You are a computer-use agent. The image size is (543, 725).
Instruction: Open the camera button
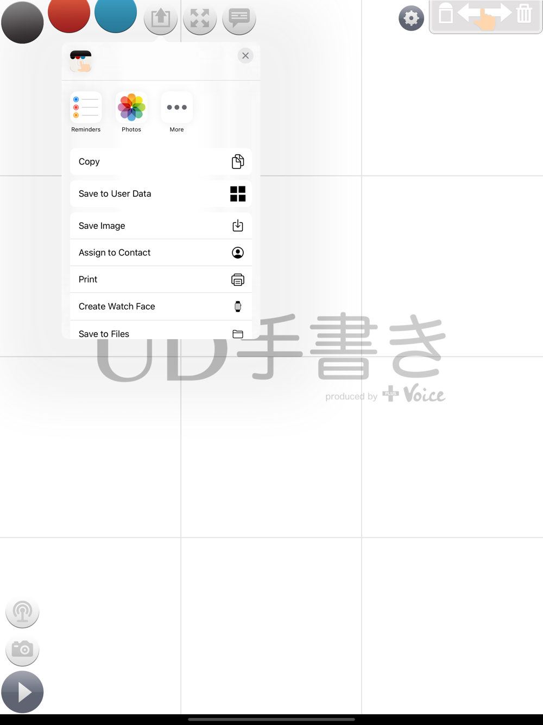coord(22,650)
